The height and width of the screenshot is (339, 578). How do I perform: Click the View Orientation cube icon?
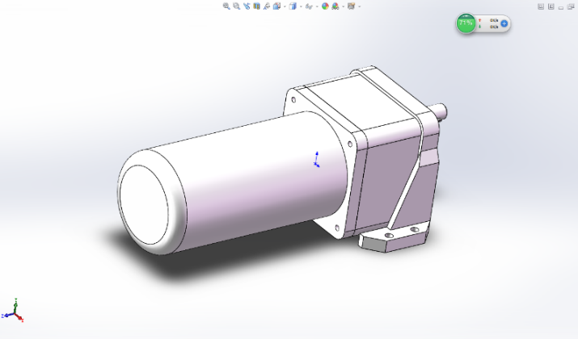point(276,6)
